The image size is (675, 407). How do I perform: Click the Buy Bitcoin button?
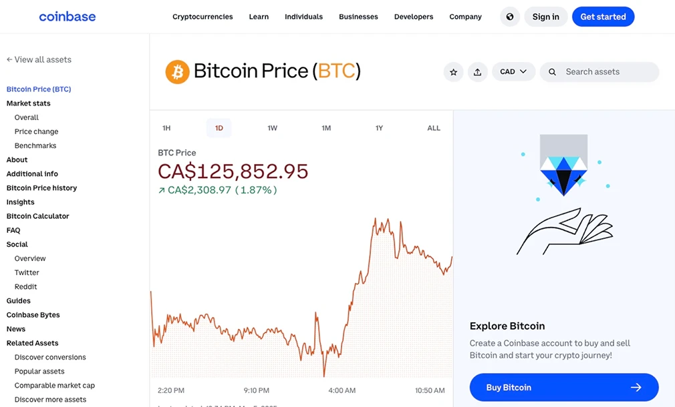[x=563, y=387]
